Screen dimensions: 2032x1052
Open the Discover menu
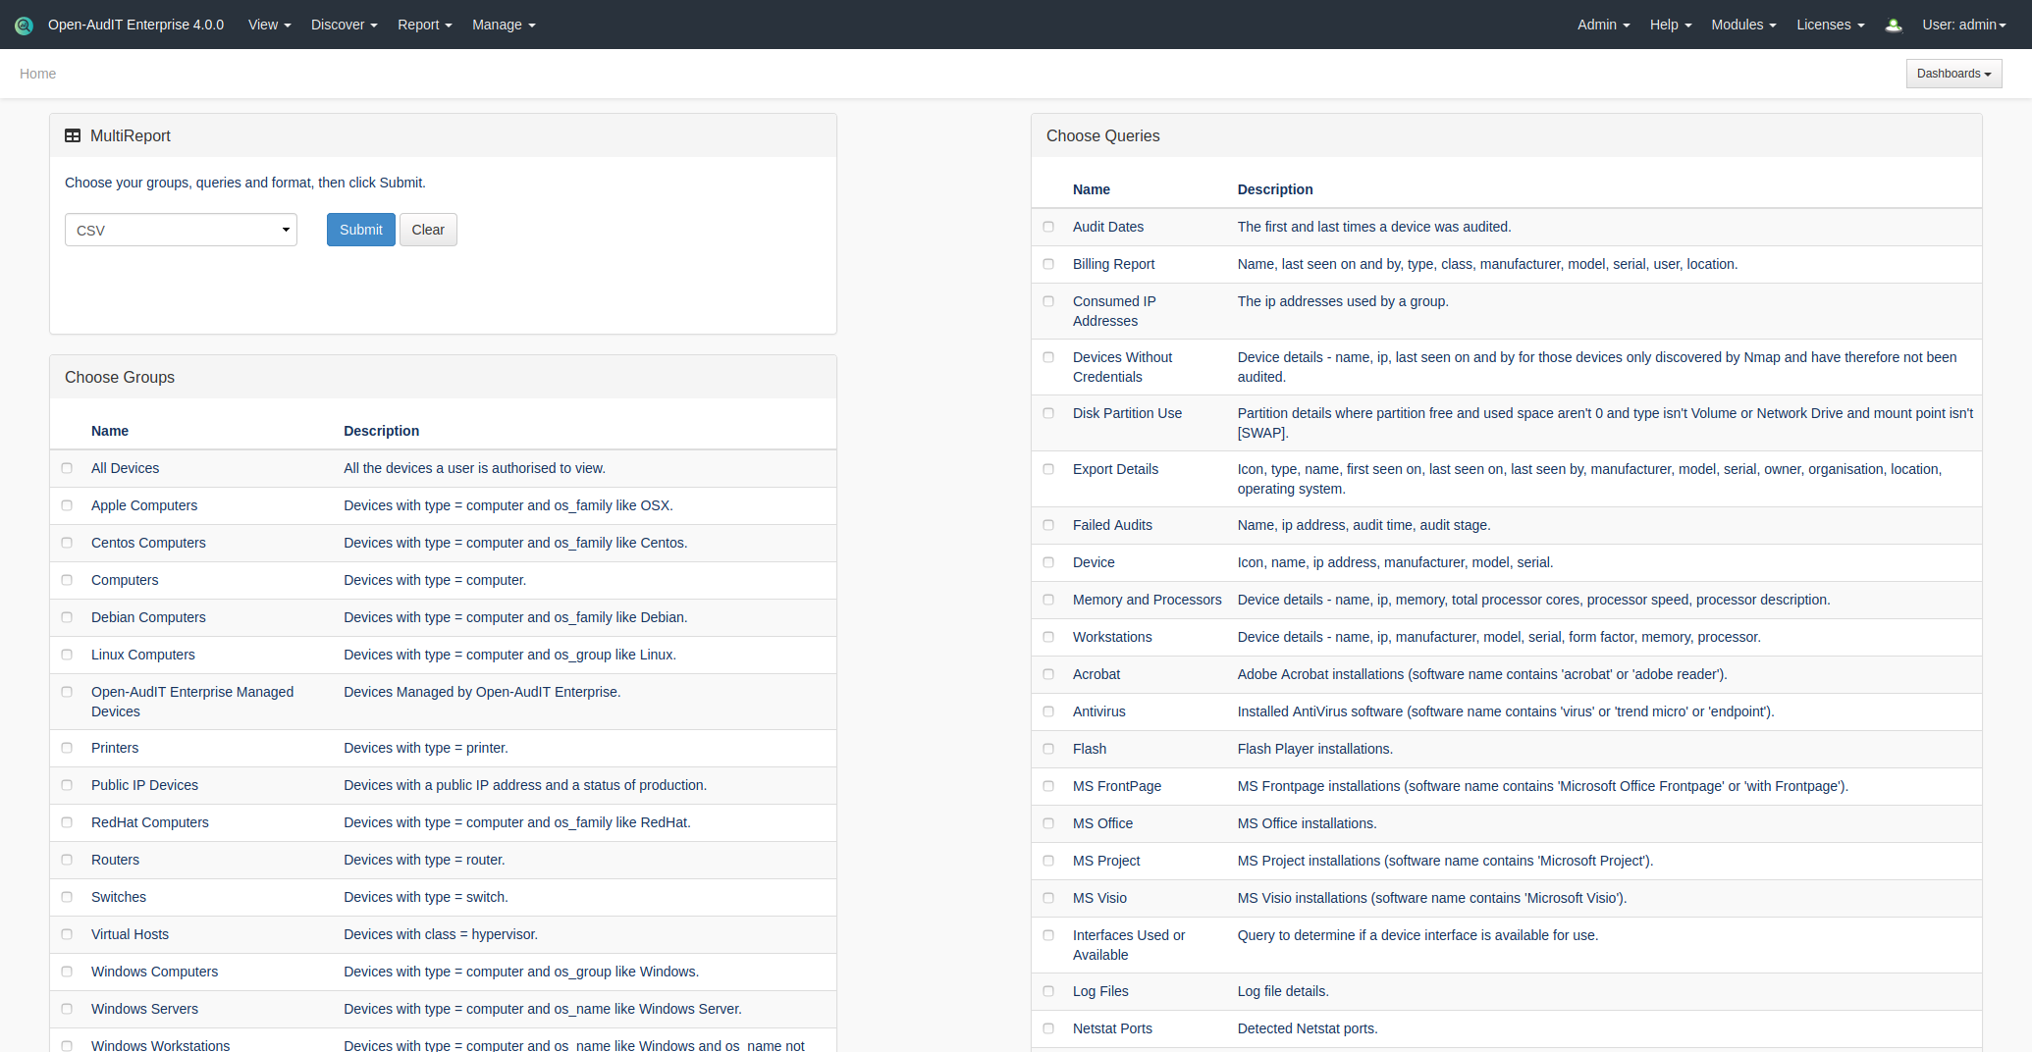point(344,25)
